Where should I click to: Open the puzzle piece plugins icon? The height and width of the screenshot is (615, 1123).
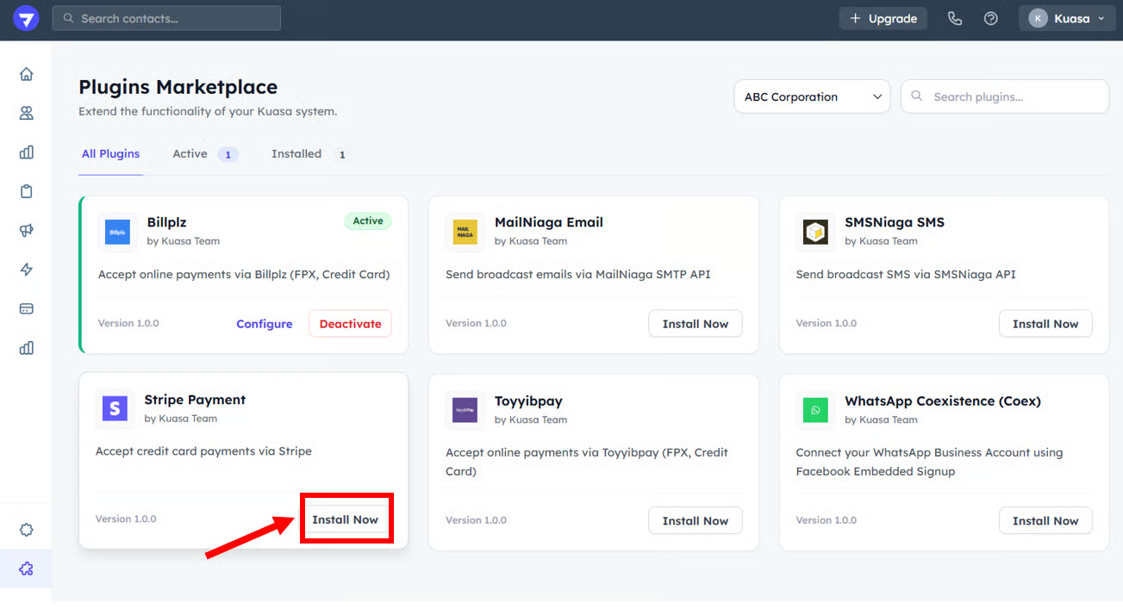tap(26, 568)
